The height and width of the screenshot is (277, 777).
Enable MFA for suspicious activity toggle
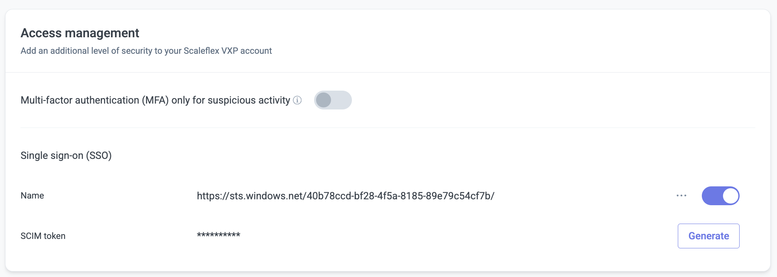(333, 100)
